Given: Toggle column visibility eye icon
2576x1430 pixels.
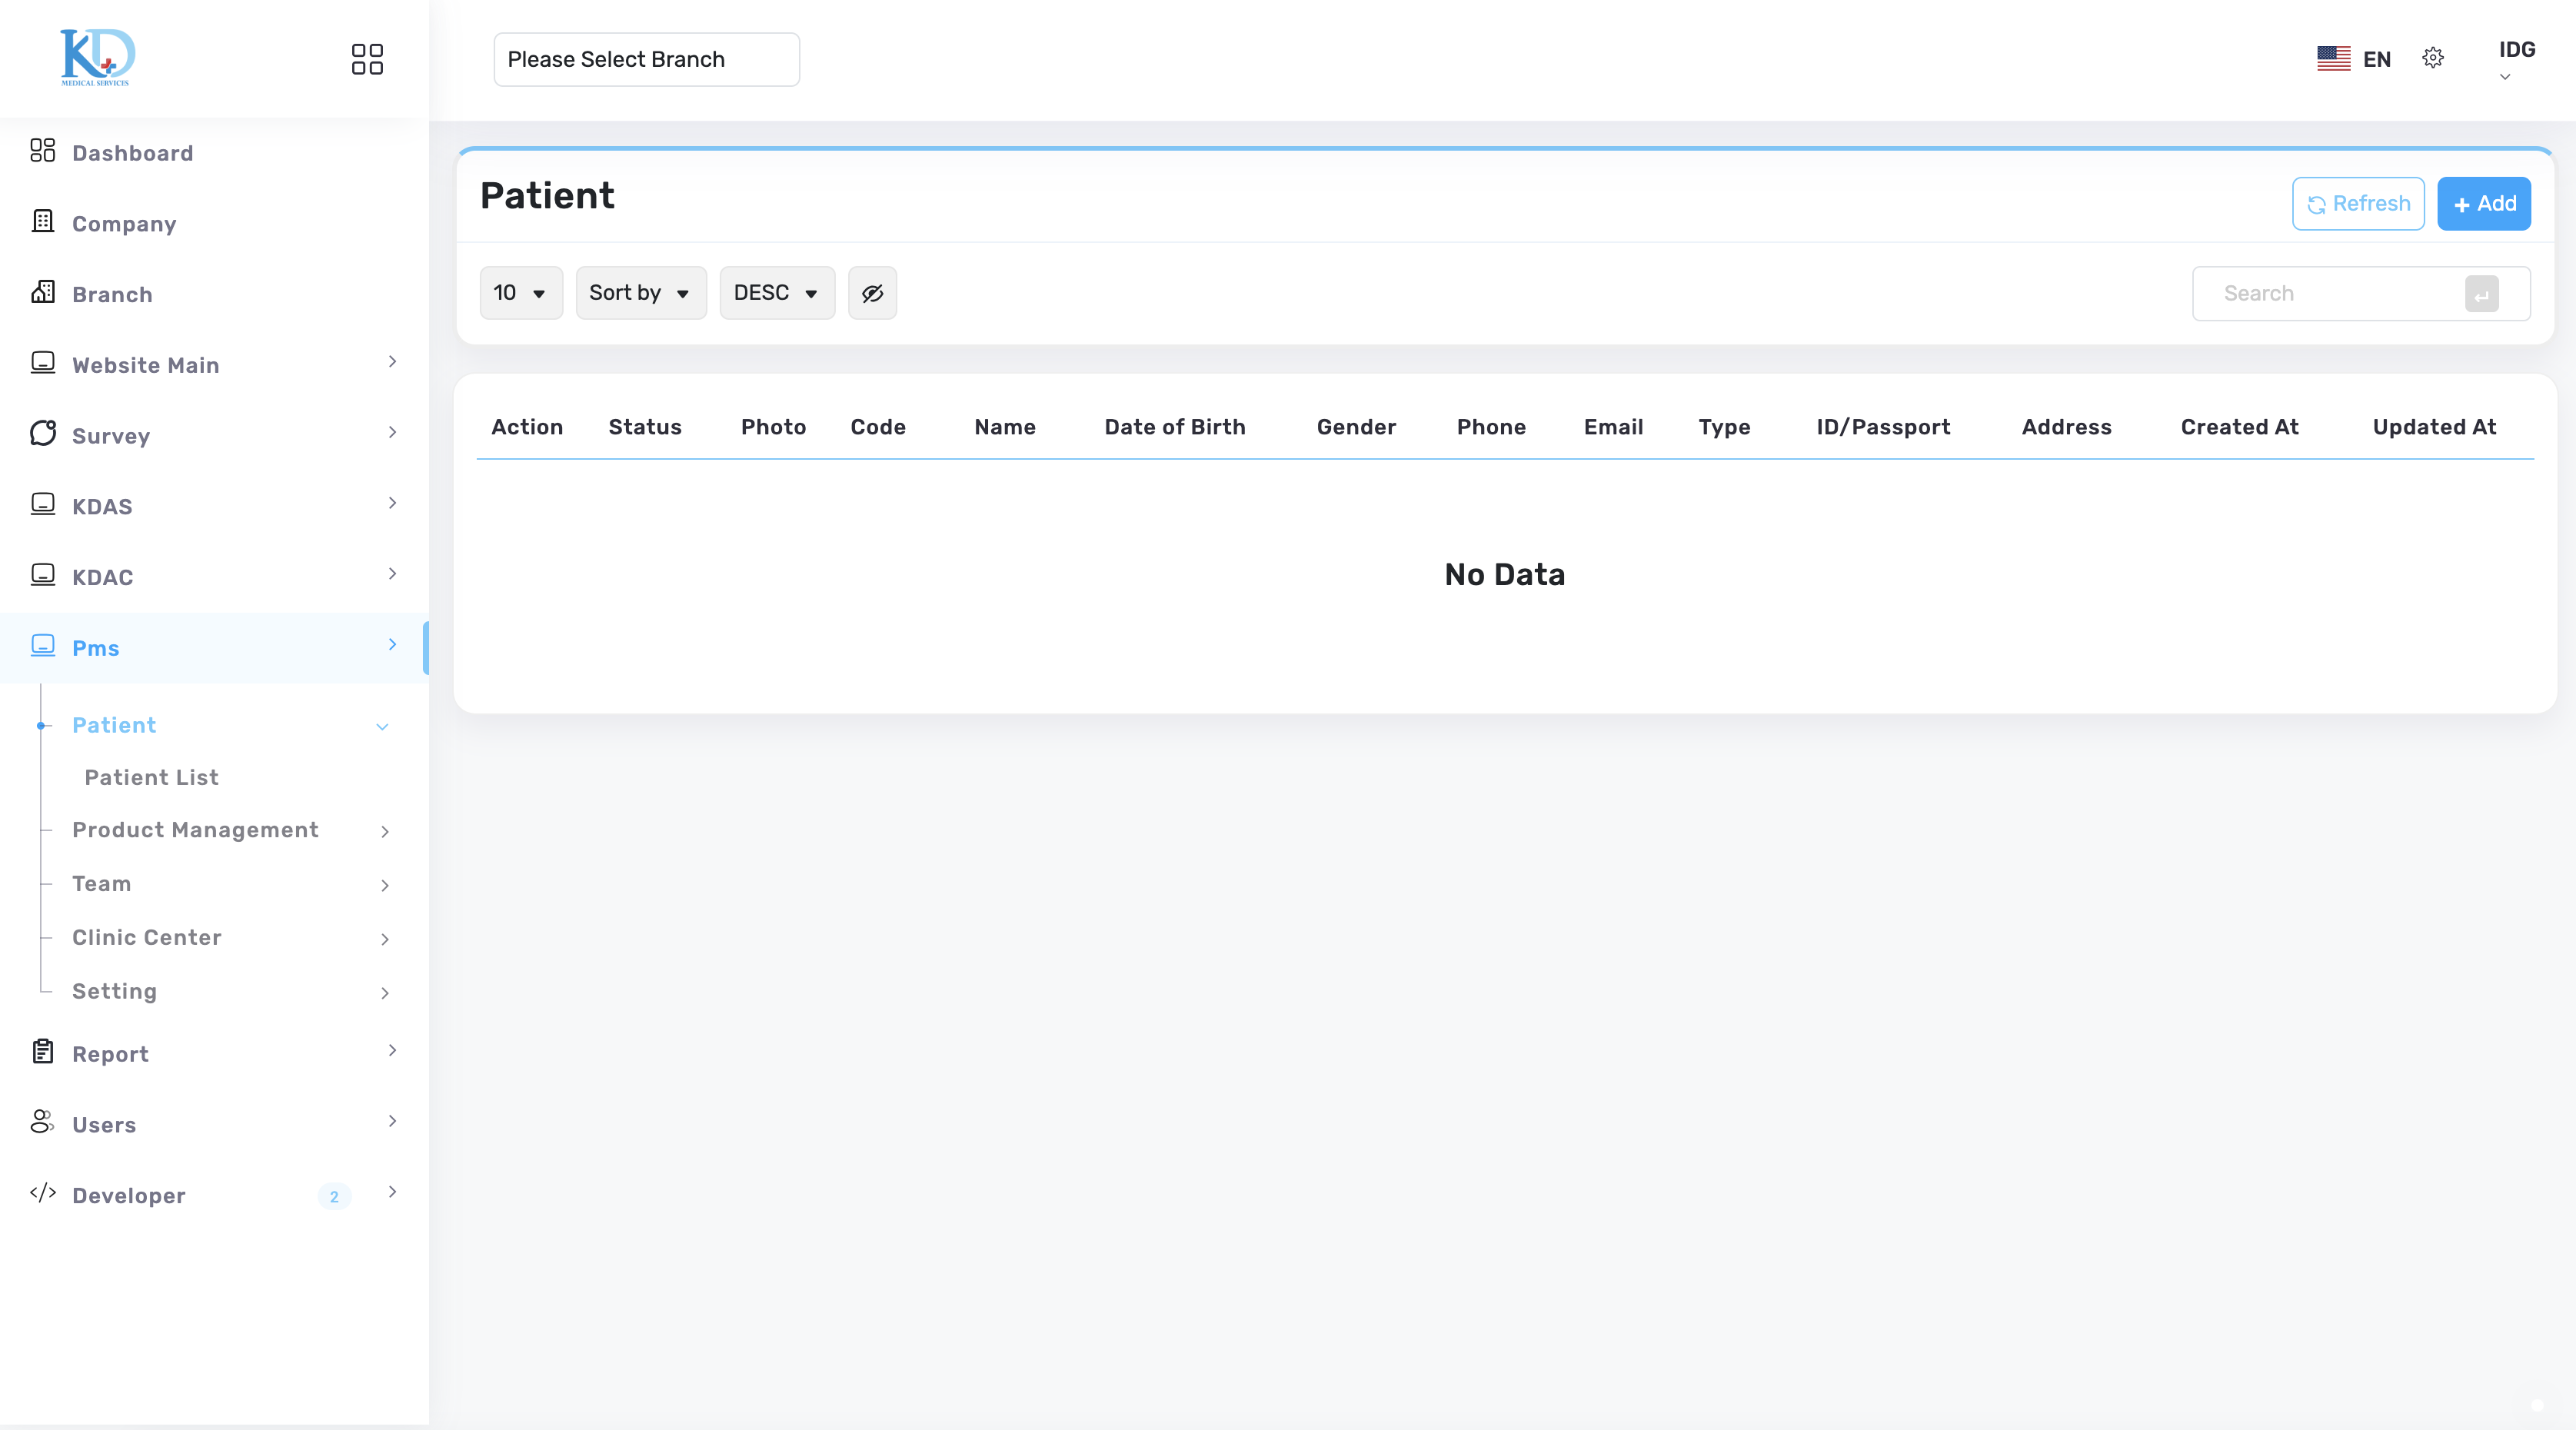Looking at the screenshot, I should 872,293.
